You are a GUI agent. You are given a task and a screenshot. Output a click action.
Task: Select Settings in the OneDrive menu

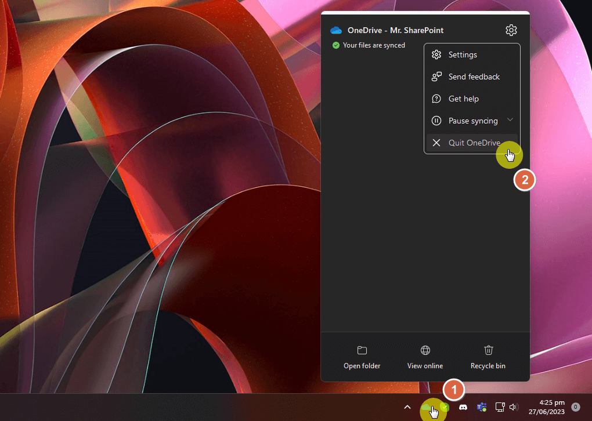[472, 55]
